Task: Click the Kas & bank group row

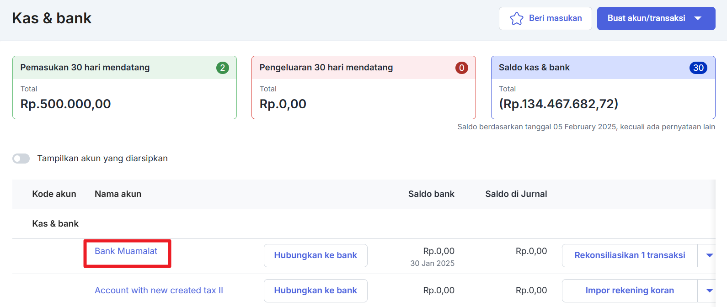Action: [363, 224]
